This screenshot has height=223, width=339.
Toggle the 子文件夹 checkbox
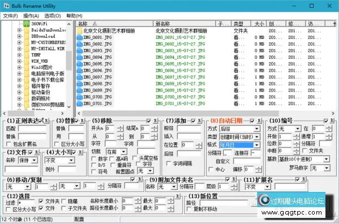pos(63,208)
